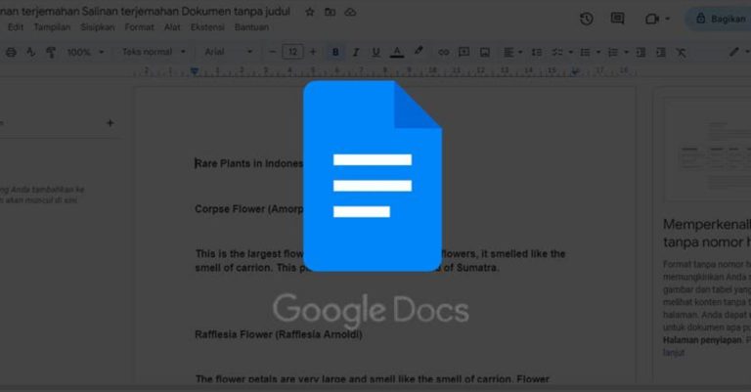Open the Sisipkan menu
The image size is (751, 392).
tap(98, 27)
